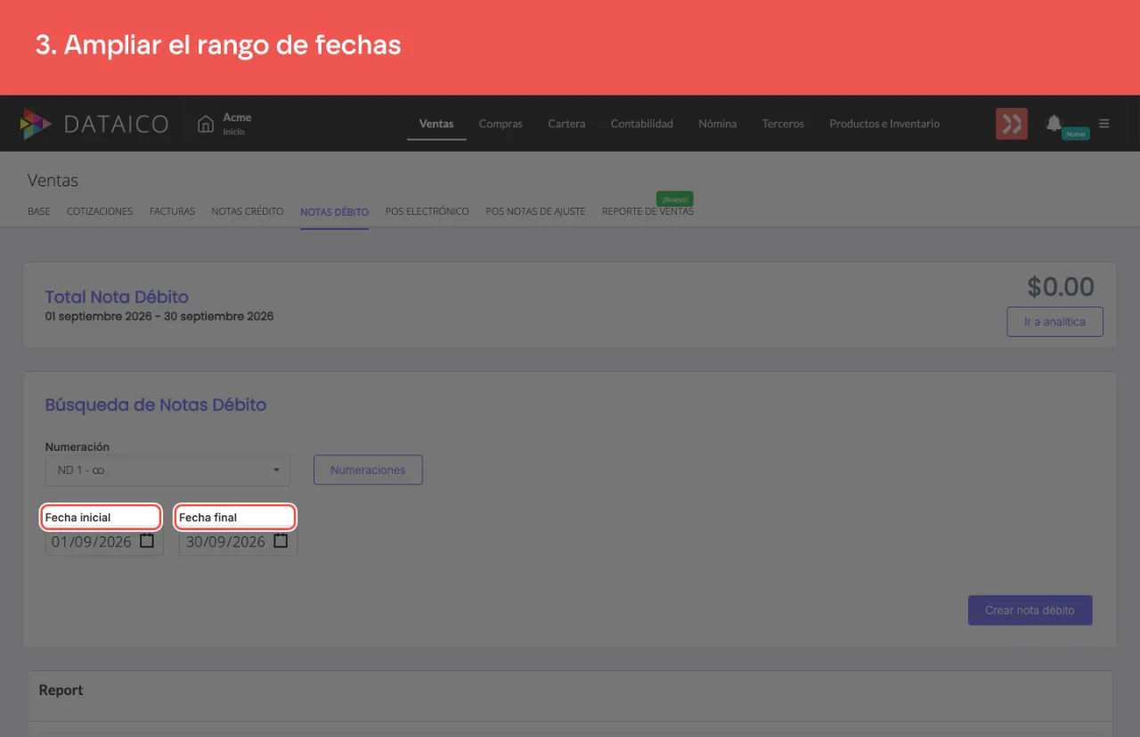Switch to the COTIZACIONES tab
The image size is (1140, 737).
pyautogui.click(x=100, y=211)
